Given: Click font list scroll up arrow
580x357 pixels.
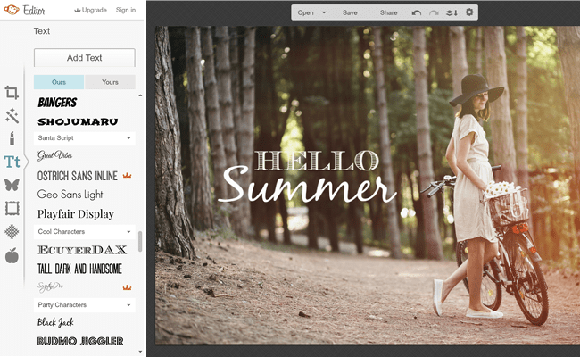Looking at the screenshot, I should click(140, 95).
